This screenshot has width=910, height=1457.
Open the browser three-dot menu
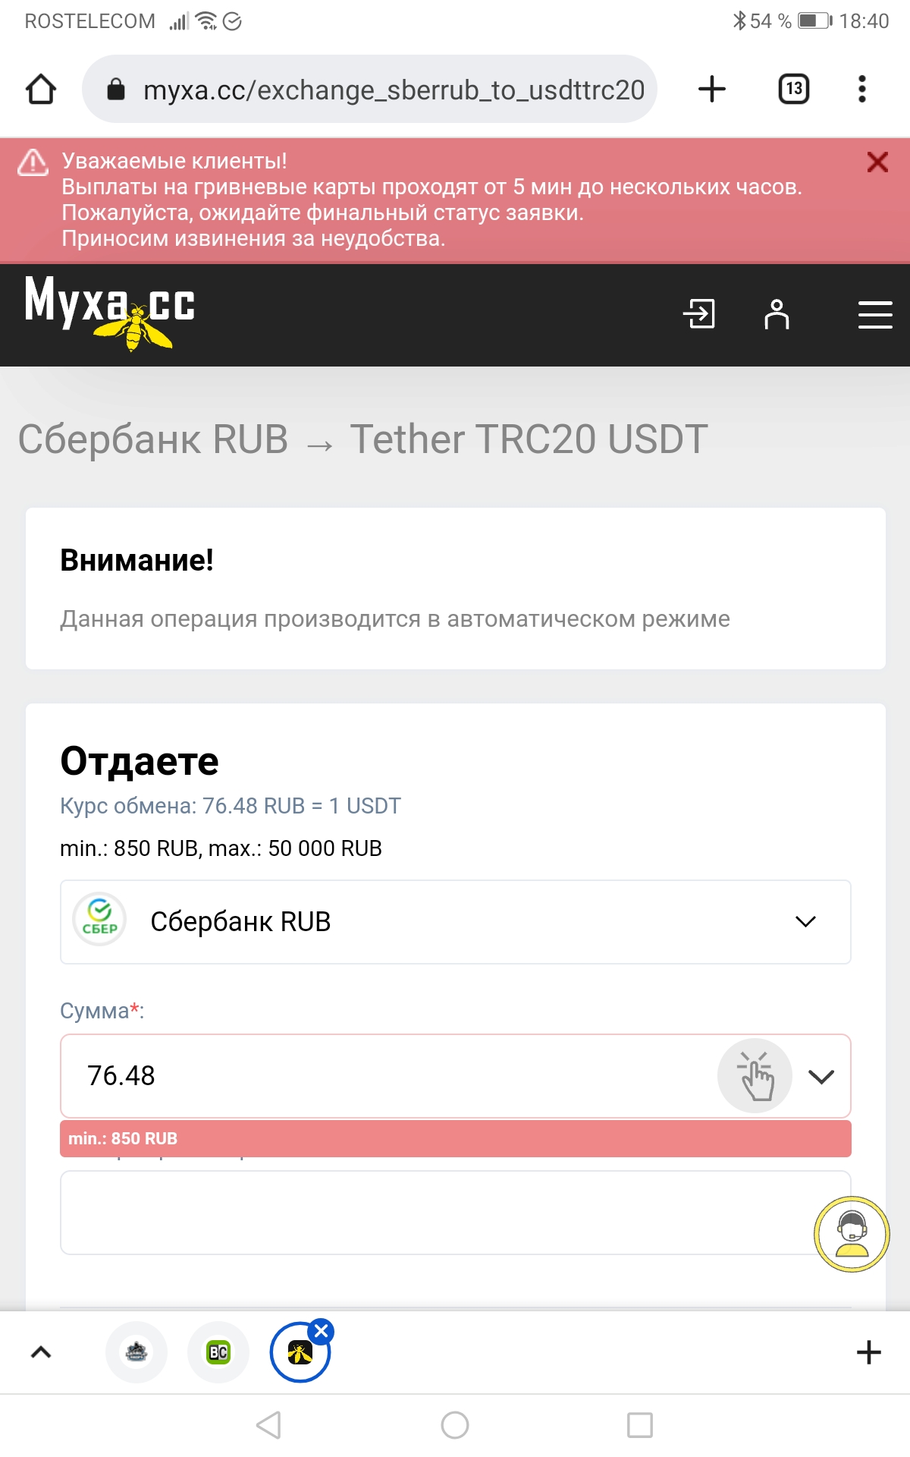coord(861,90)
